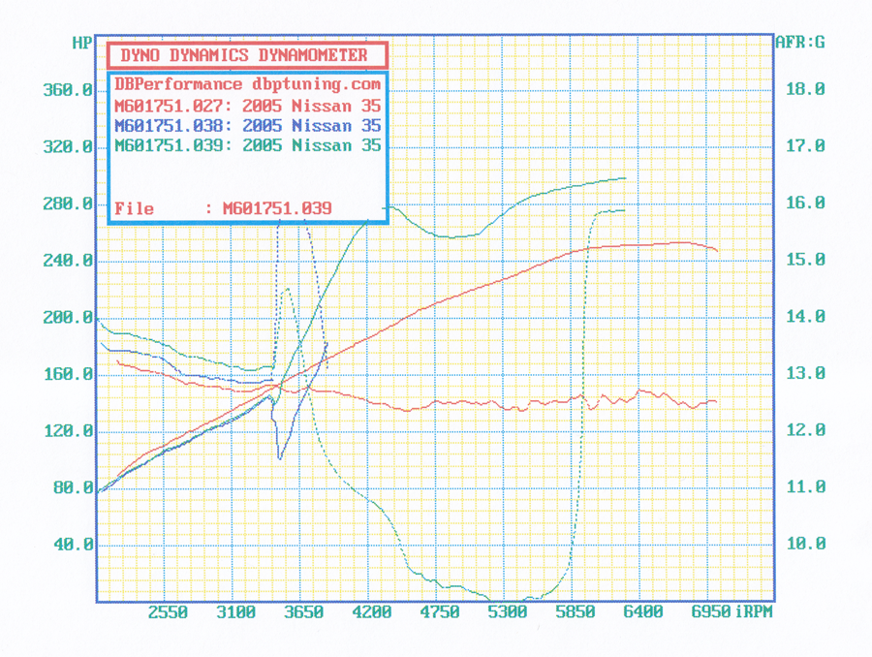Click the iRPM axis label

754,611
